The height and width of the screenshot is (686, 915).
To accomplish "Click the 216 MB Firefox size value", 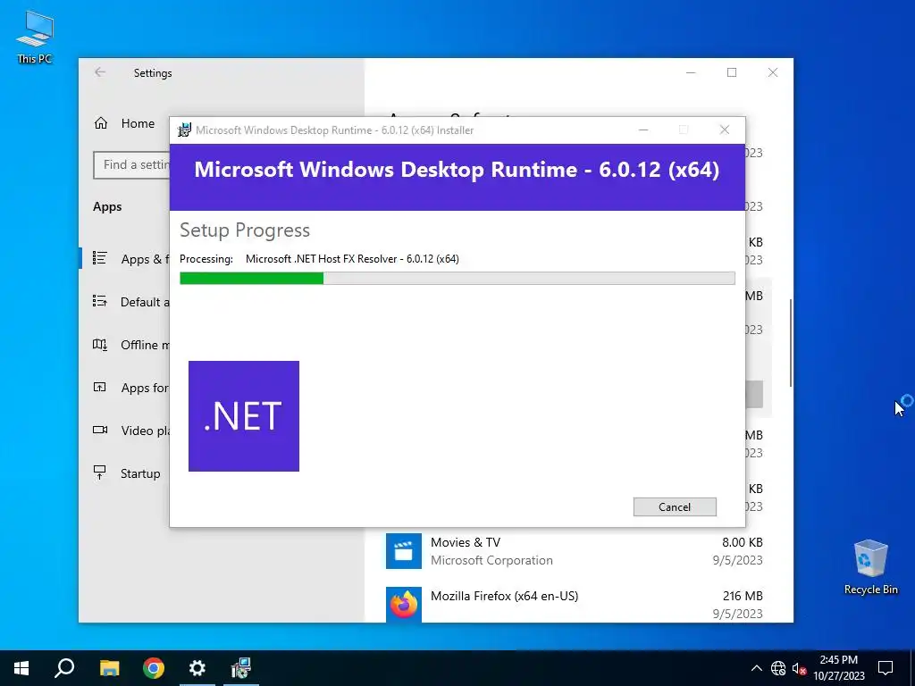I will tap(743, 596).
